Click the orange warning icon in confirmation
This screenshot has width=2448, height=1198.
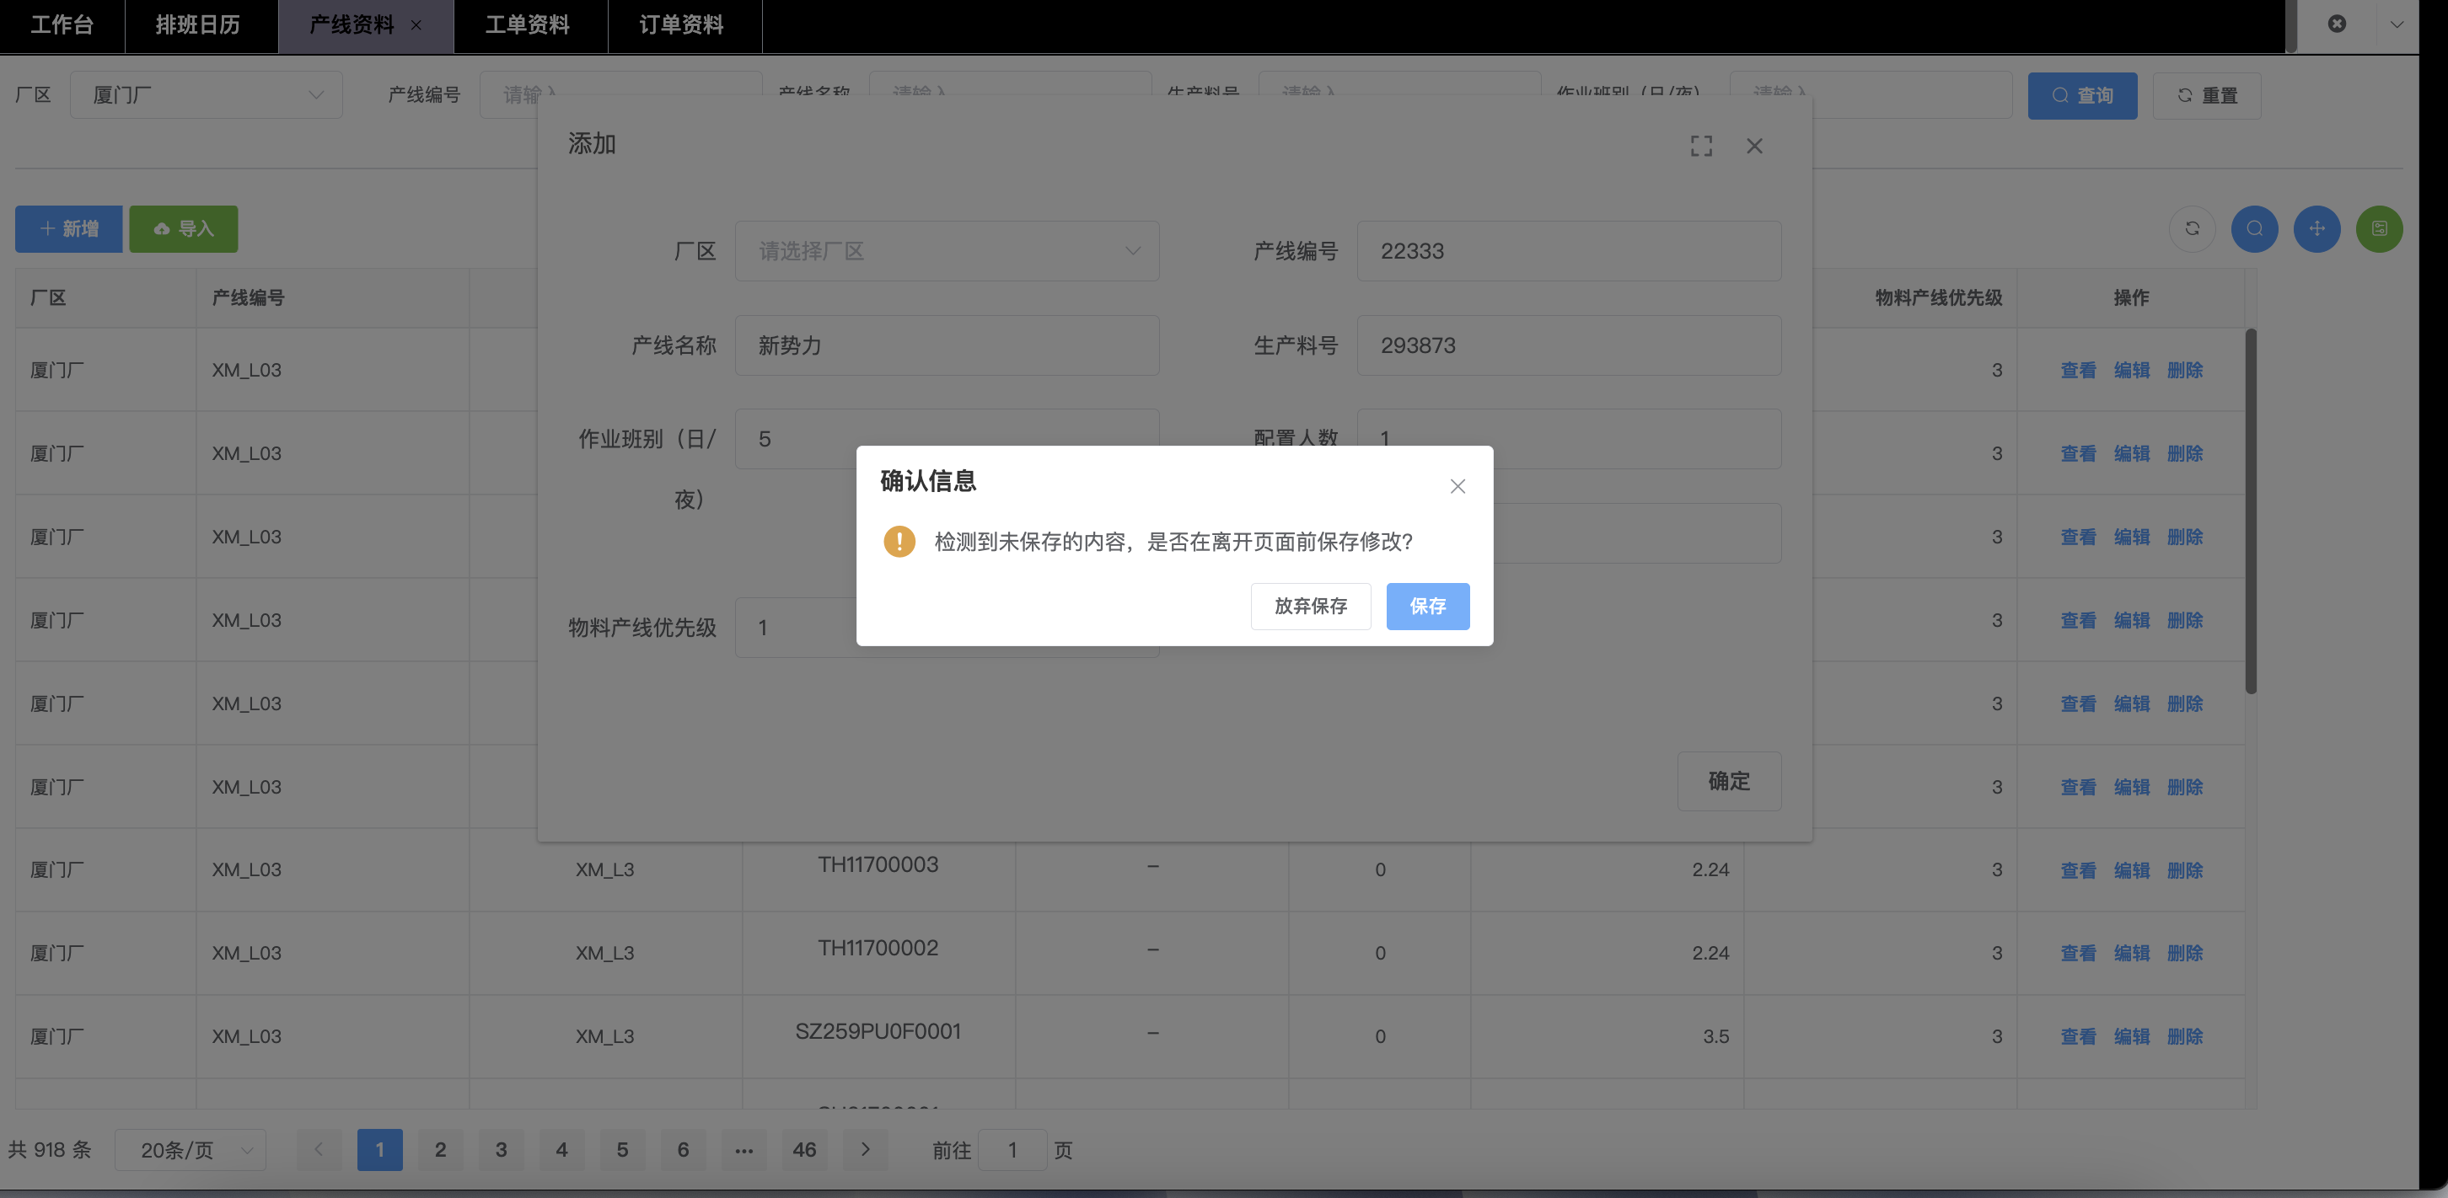pos(899,542)
